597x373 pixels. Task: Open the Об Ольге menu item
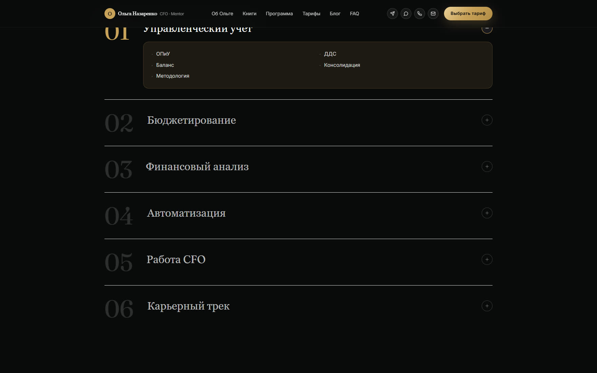[222, 14]
